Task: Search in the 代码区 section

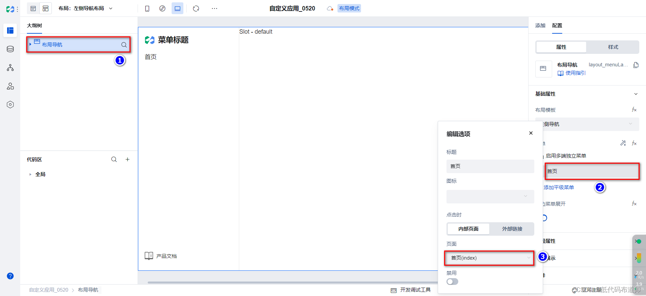Action: (114, 159)
